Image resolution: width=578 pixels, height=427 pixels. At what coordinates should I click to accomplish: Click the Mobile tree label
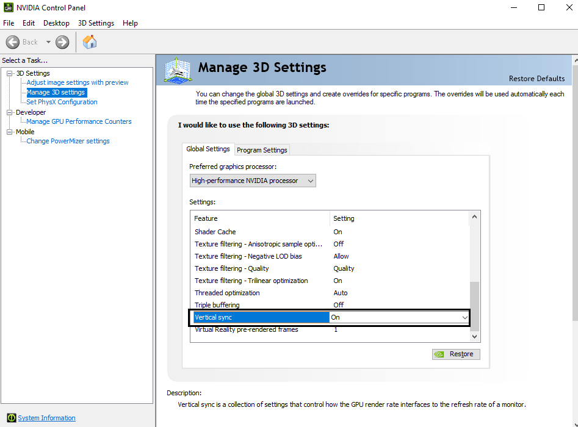(25, 132)
